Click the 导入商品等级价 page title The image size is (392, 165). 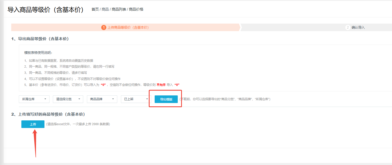click(x=46, y=10)
